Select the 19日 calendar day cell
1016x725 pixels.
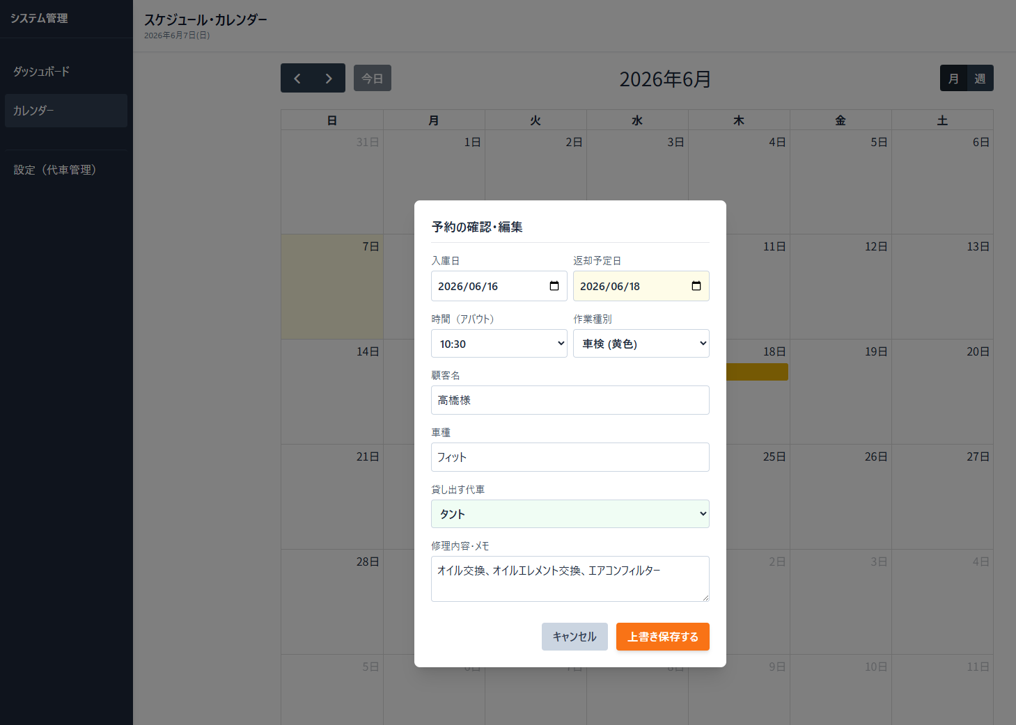click(x=841, y=392)
